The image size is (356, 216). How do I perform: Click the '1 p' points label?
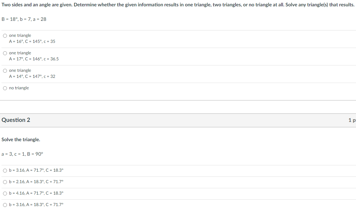(352, 120)
